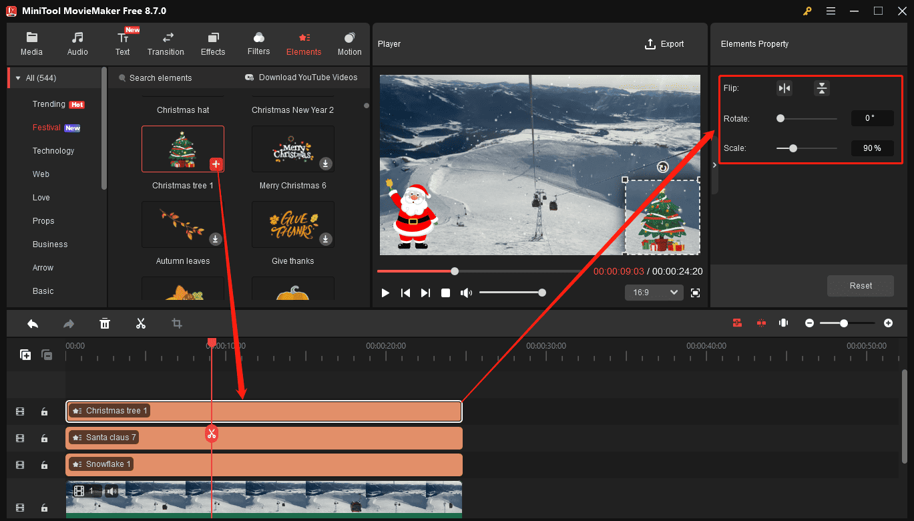Select the Snowflake 1 clip
914x521 pixels.
[264, 465]
